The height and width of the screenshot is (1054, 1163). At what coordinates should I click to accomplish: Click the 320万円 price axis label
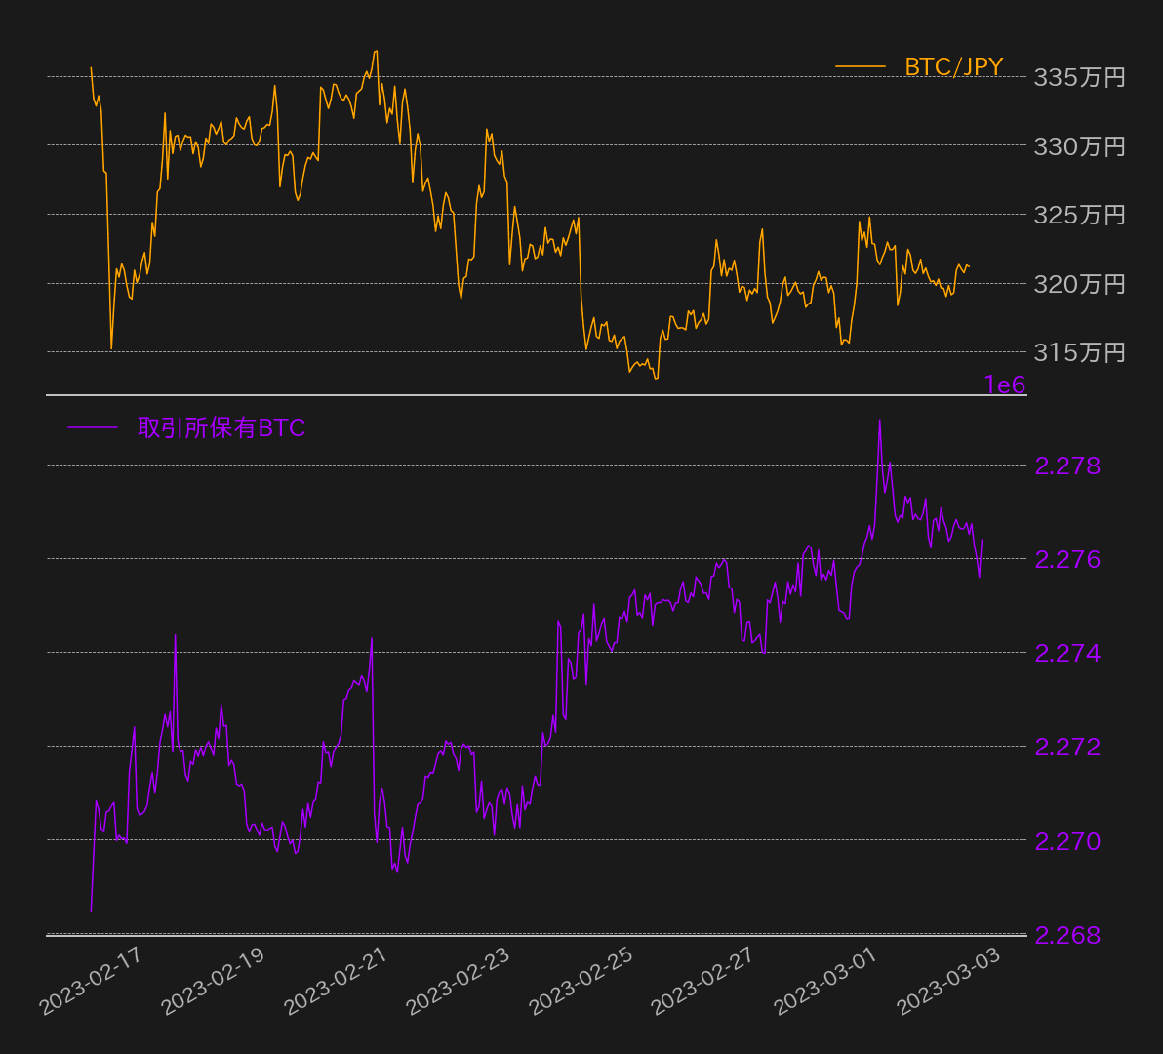[x=1079, y=284]
